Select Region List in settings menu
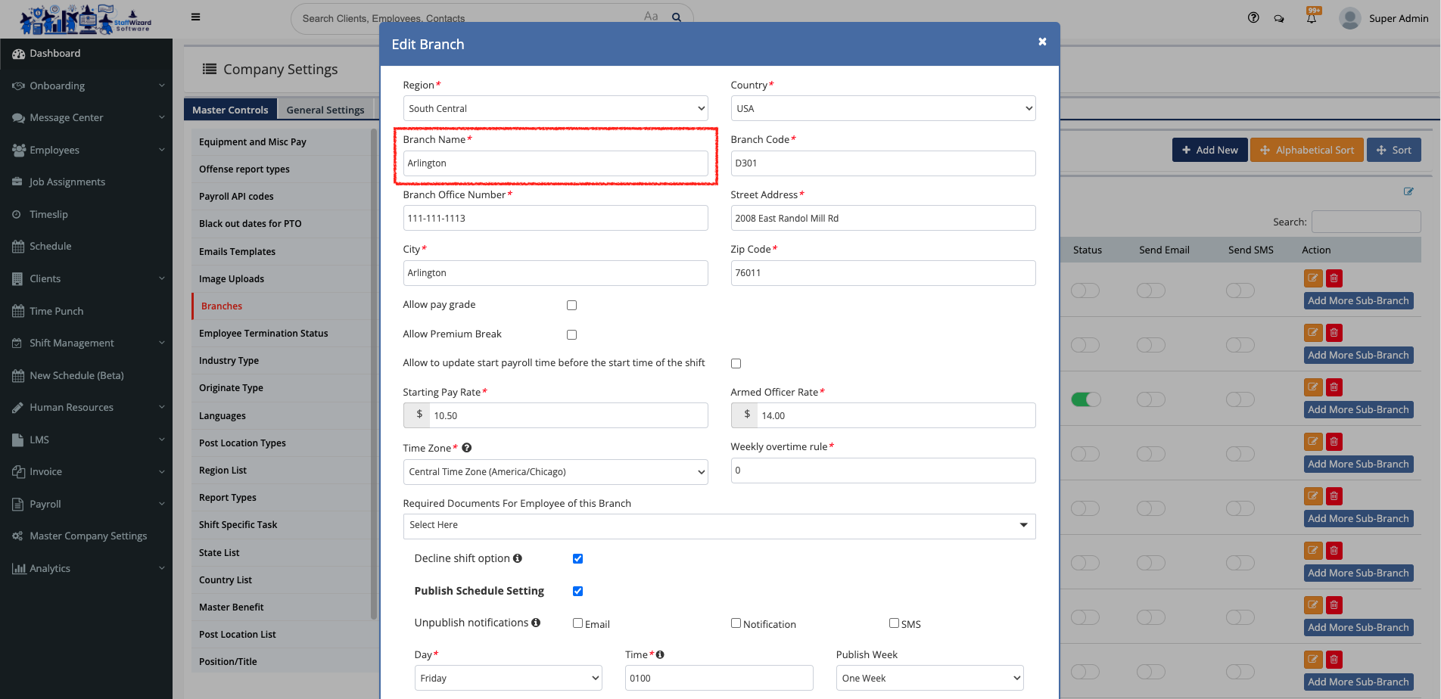The height and width of the screenshot is (699, 1441). click(x=223, y=471)
